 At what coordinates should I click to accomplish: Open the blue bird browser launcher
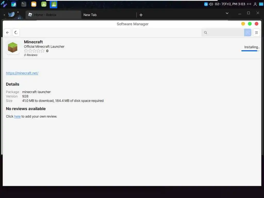click(x=14, y=4)
